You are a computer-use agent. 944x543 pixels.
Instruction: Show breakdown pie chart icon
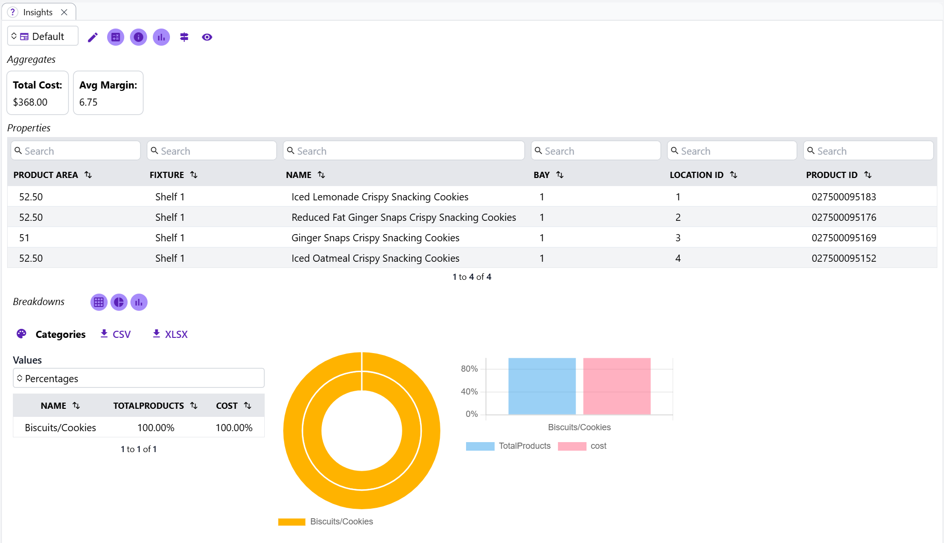tap(119, 302)
